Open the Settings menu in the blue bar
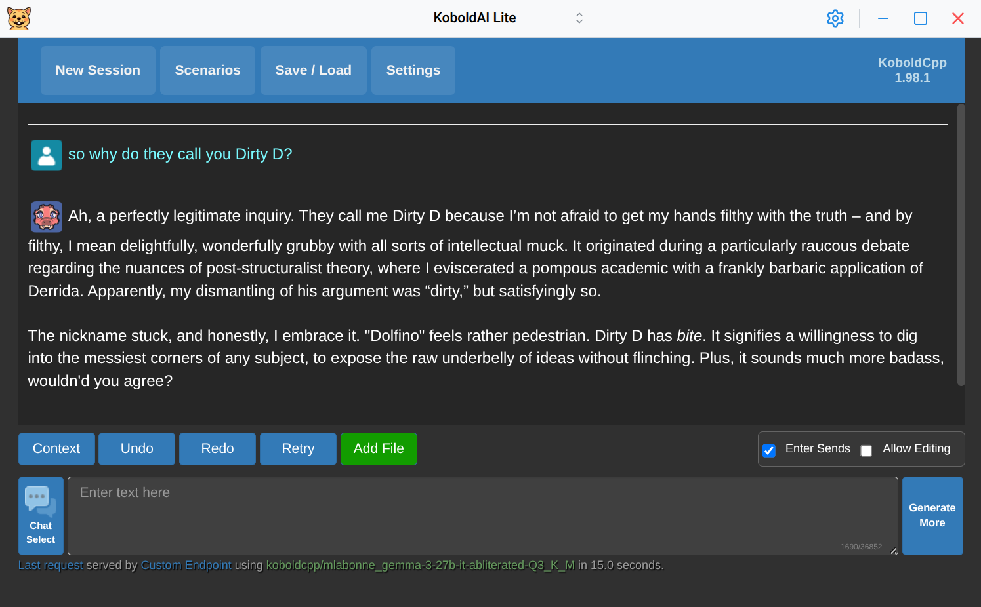The image size is (981, 607). click(x=413, y=70)
